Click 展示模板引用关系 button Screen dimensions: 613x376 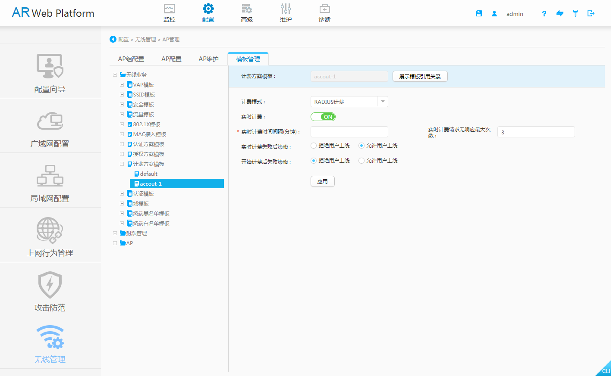[419, 76]
